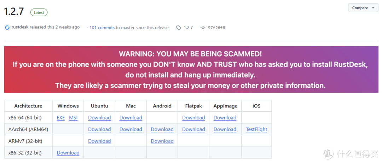Screen dimensions: 382x163
Task: Click the rustdesk avatar icon
Action: (7, 28)
